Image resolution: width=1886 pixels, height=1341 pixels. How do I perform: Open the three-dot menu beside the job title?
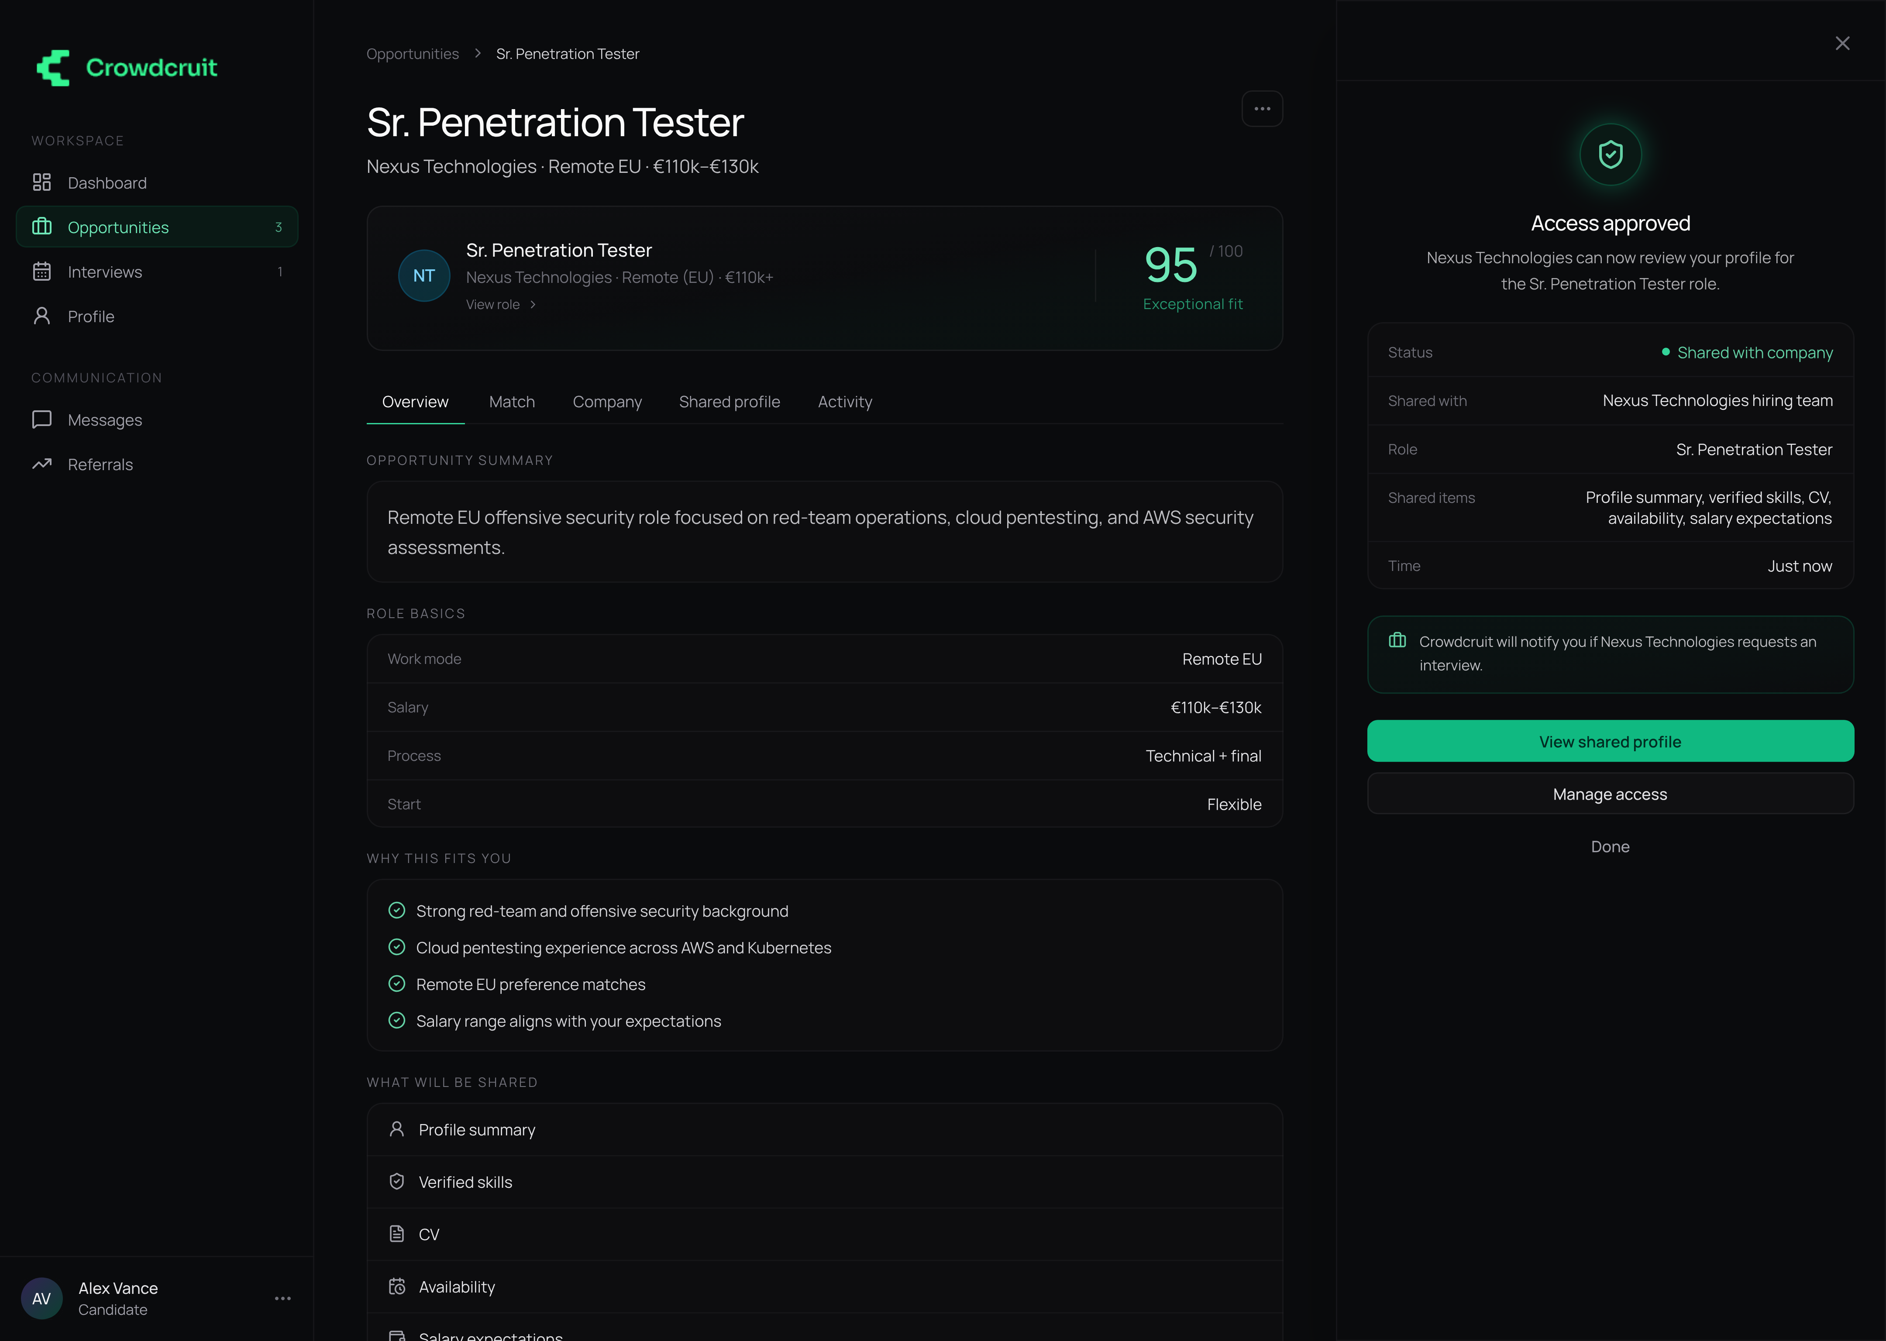coord(1262,109)
